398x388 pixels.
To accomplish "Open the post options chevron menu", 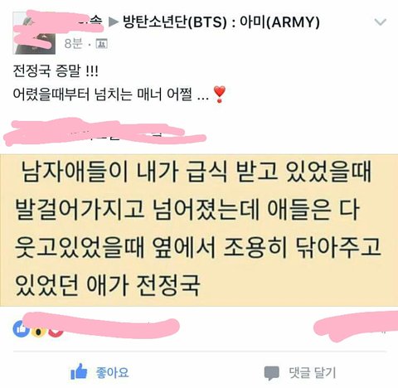I will [380, 22].
